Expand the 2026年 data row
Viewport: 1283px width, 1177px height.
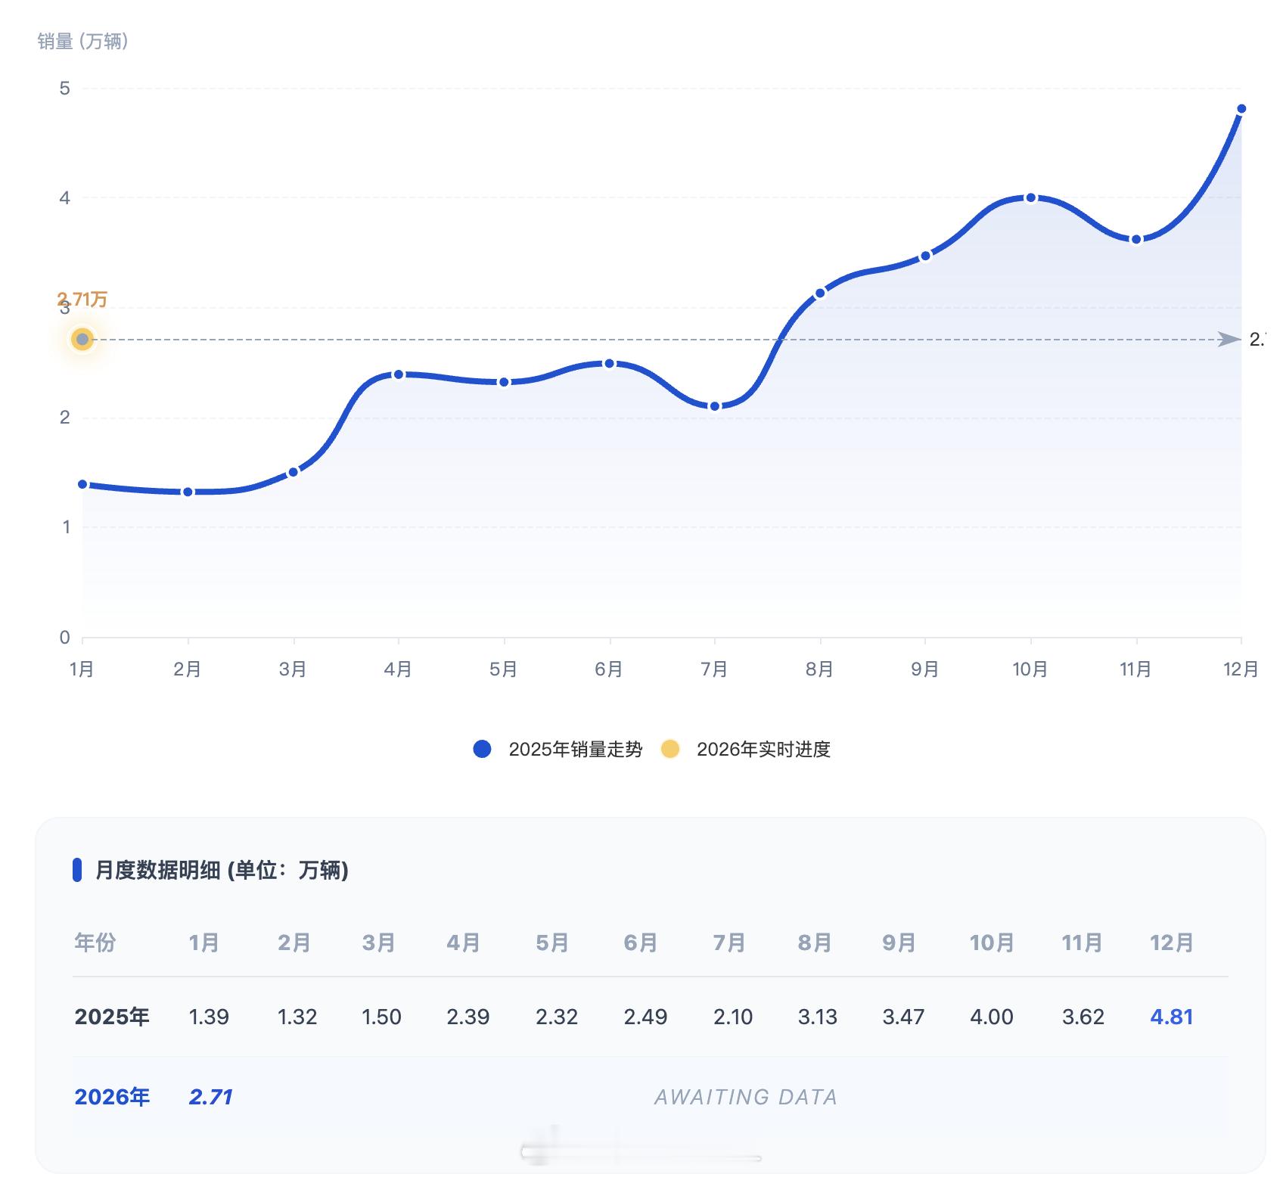113,1097
